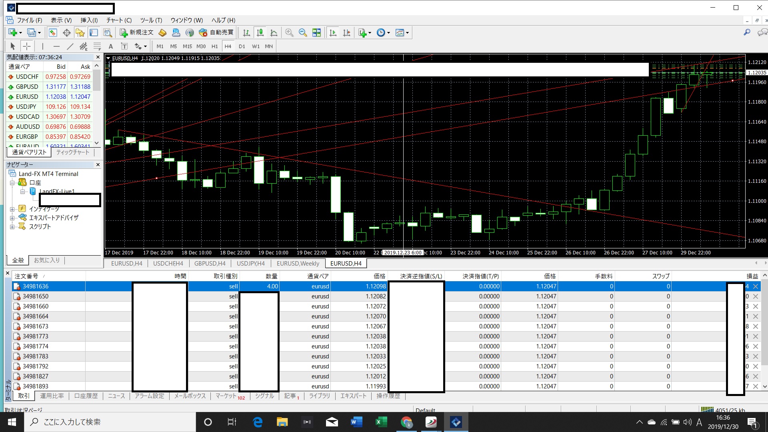Image resolution: width=768 pixels, height=432 pixels.
Task: Close order 34981650 with X icon
Action: 756,296
